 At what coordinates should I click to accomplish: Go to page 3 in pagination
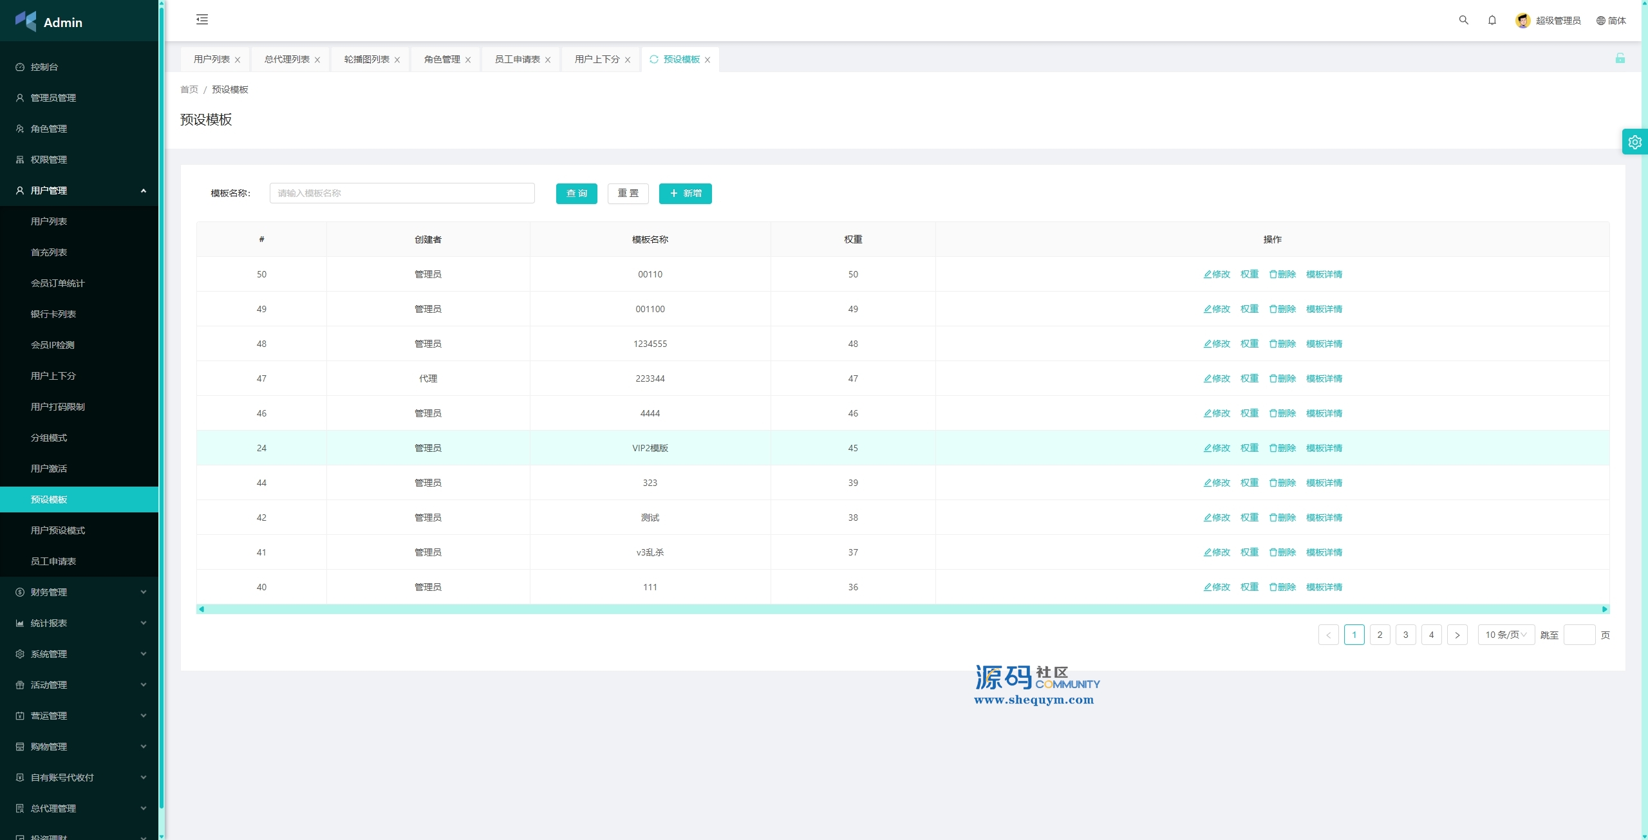1405,635
